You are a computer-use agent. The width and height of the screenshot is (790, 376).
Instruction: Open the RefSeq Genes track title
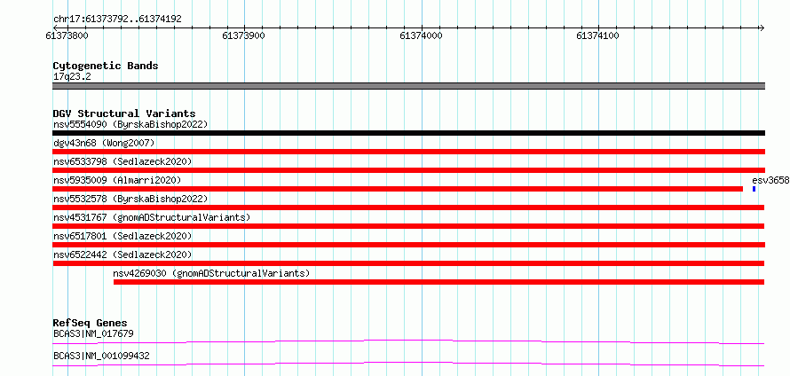[x=91, y=323]
